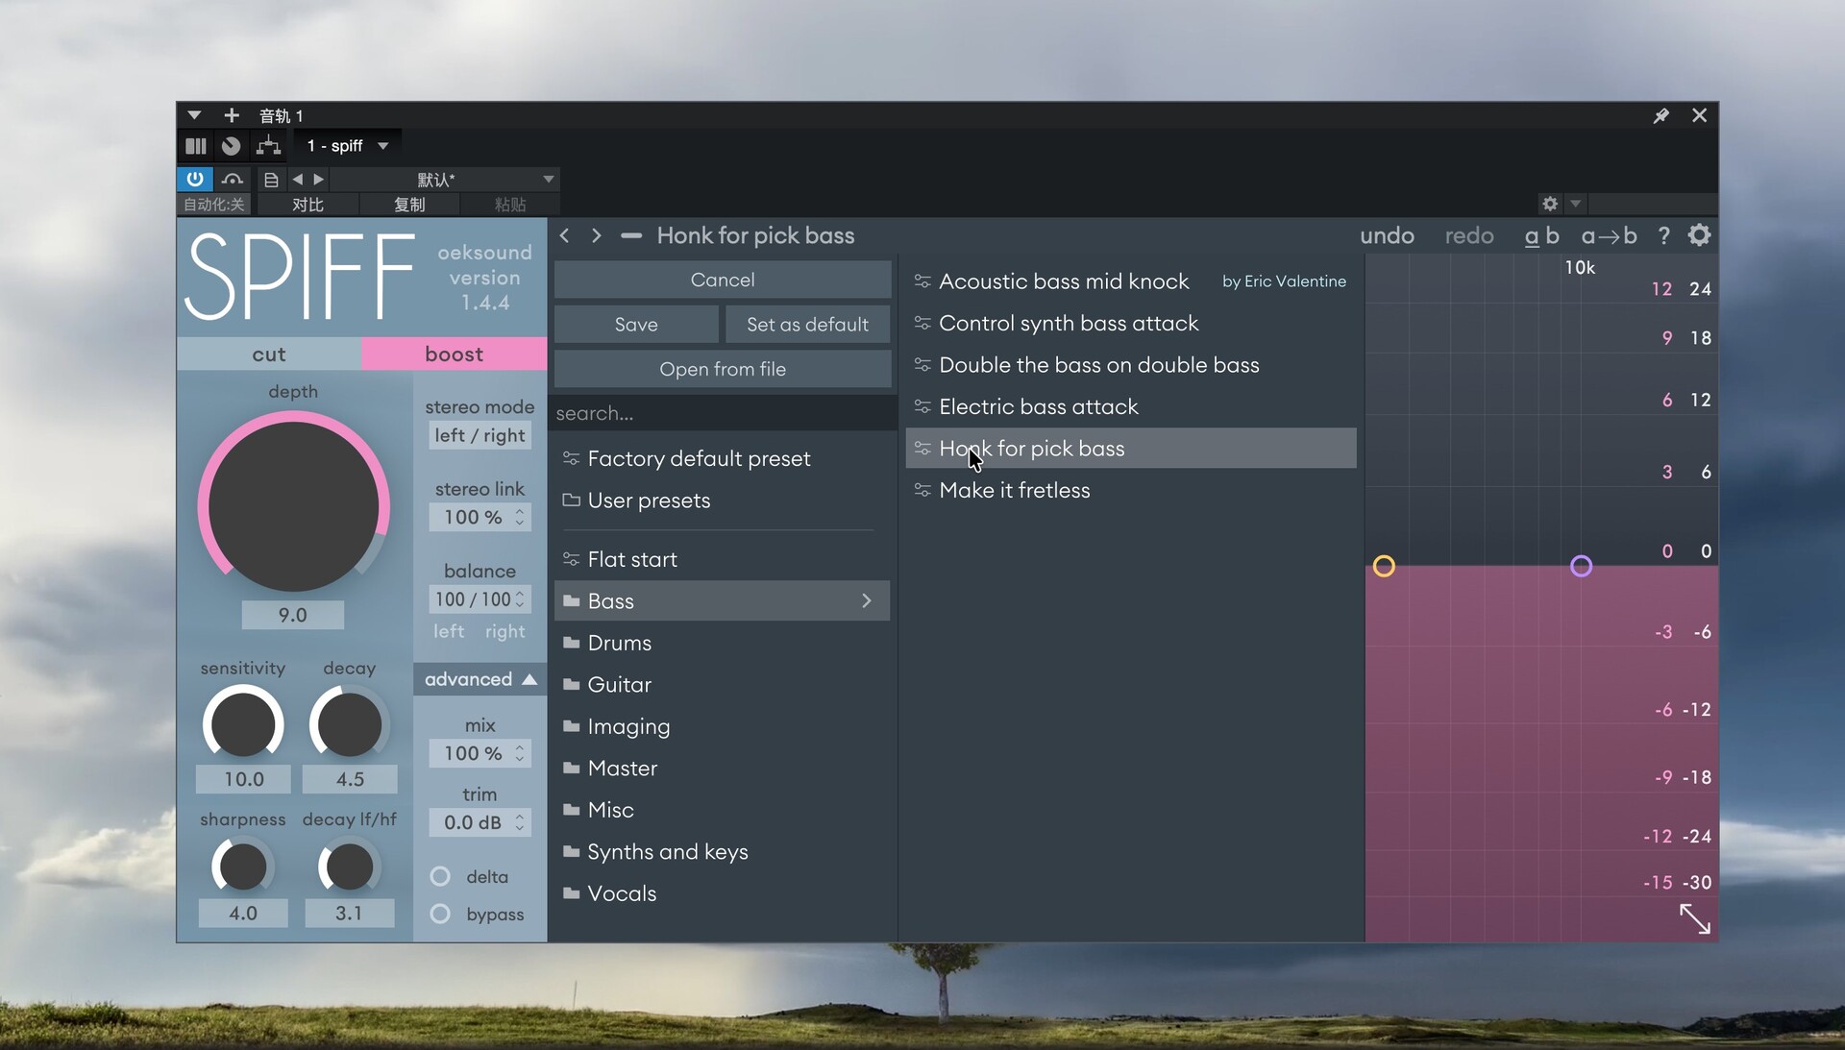The width and height of the screenshot is (1845, 1050).
Task: Click the resize arrow handle icon
Action: (1694, 918)
